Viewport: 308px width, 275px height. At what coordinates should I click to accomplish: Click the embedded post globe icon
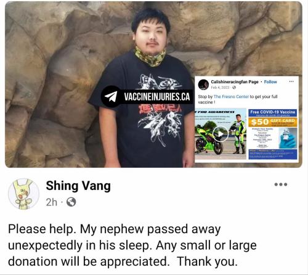click(234, 88)
